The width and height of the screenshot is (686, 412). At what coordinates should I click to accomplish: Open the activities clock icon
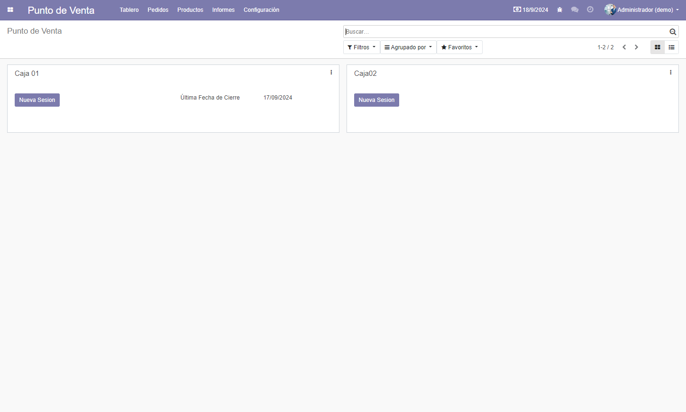(590, 9)
